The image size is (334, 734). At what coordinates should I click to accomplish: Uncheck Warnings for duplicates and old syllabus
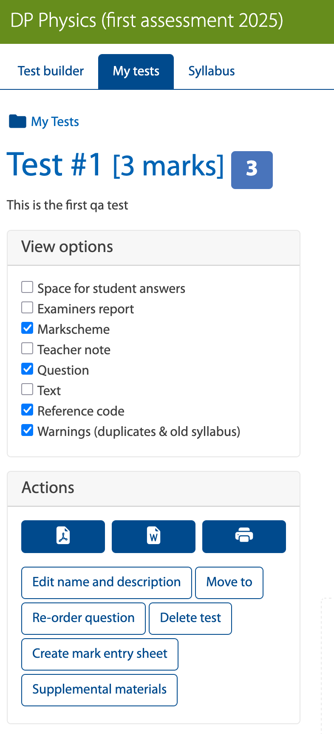(x=27, y=430)
